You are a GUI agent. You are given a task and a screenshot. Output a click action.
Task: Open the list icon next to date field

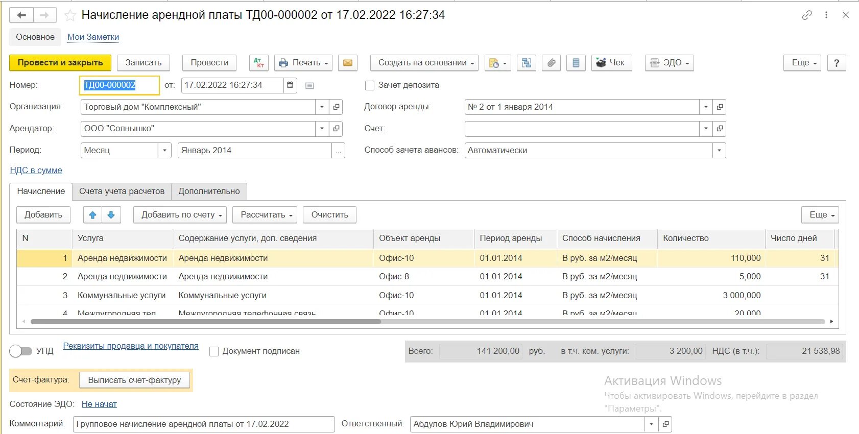pos(309,86)
